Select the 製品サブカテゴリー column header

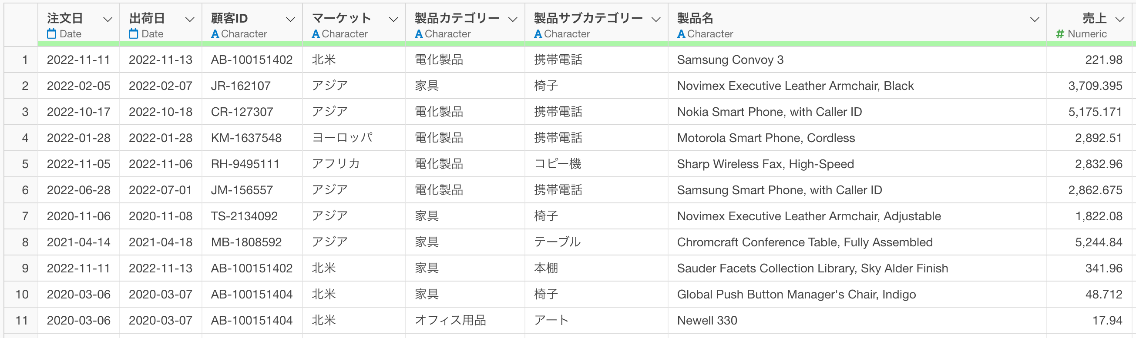click(x=588, y=19)
